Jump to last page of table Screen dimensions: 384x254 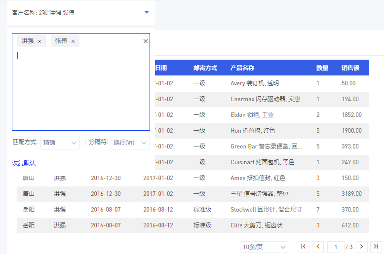[376, 247]
